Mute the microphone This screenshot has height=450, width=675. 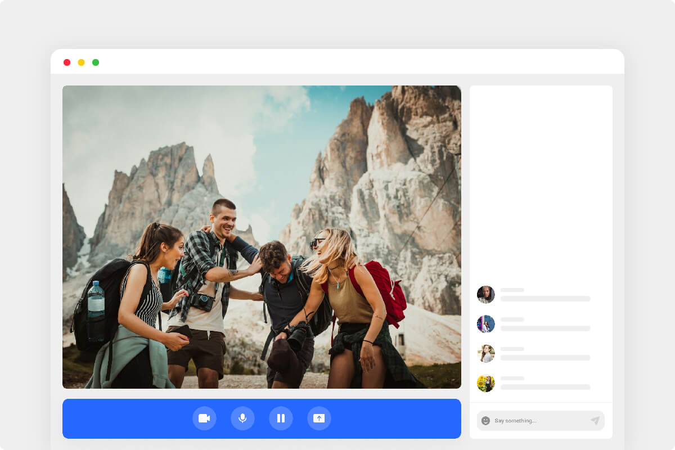[242, 418]
